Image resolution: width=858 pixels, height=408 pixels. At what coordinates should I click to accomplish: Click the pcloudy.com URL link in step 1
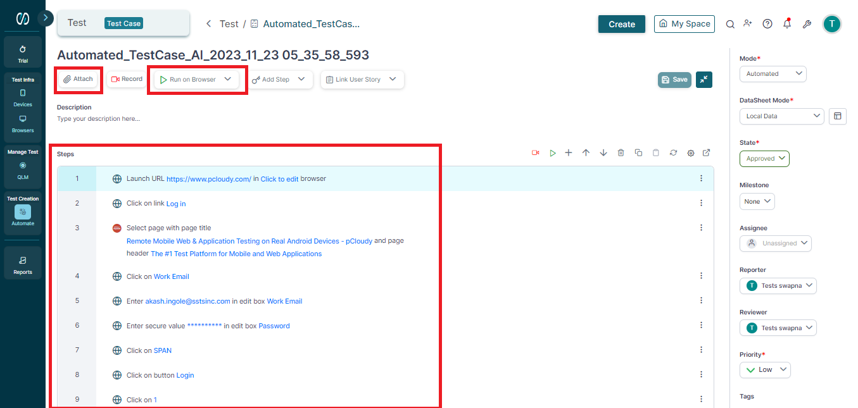208,179
